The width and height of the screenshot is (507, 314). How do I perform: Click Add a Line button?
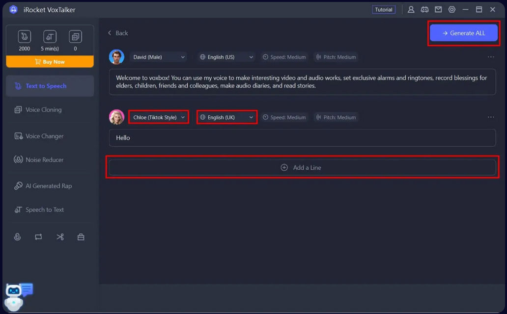(302, 167)
